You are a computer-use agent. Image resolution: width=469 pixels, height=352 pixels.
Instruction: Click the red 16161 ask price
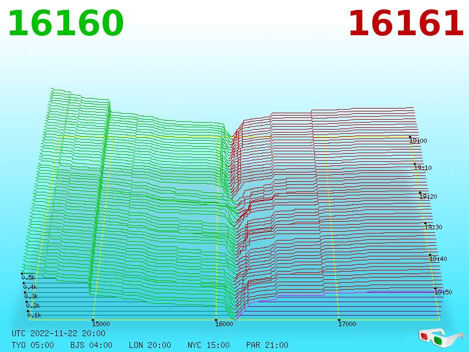click(x=406, y=23)
